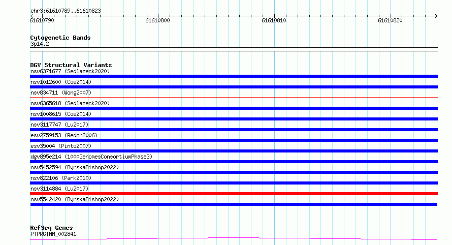Screen dimensions: 452x245
Task: Select the blue bar under nsv3117747
Action: (x=234, y=130)
